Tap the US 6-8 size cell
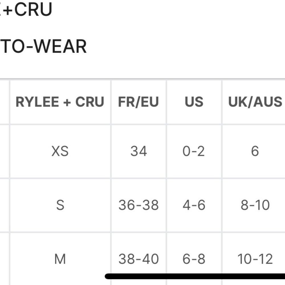The width and height of the screenshot is (285, 285). [194, 259]
